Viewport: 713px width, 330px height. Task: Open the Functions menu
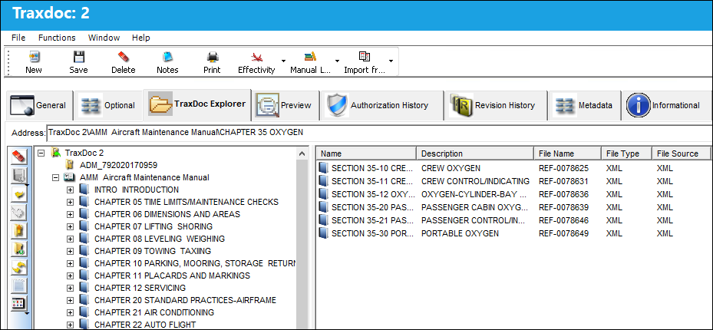[57, 38]
